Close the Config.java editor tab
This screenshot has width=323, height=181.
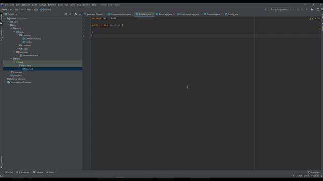point(240,14)
